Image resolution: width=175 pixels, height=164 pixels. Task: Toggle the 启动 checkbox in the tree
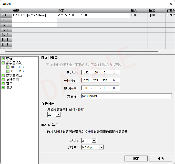click(3, 88)
